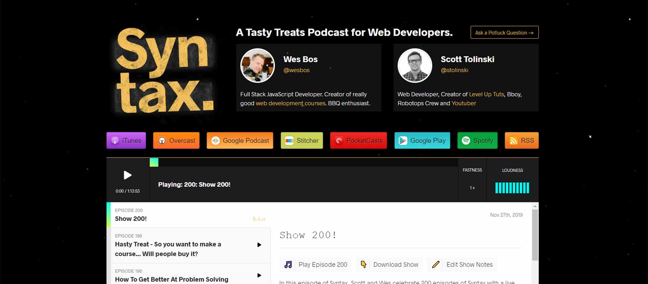The height and width of the screenshot is (284, 648).
Task: Open the Google Play link
Action: pyautogui.click(x=422, y=140)
